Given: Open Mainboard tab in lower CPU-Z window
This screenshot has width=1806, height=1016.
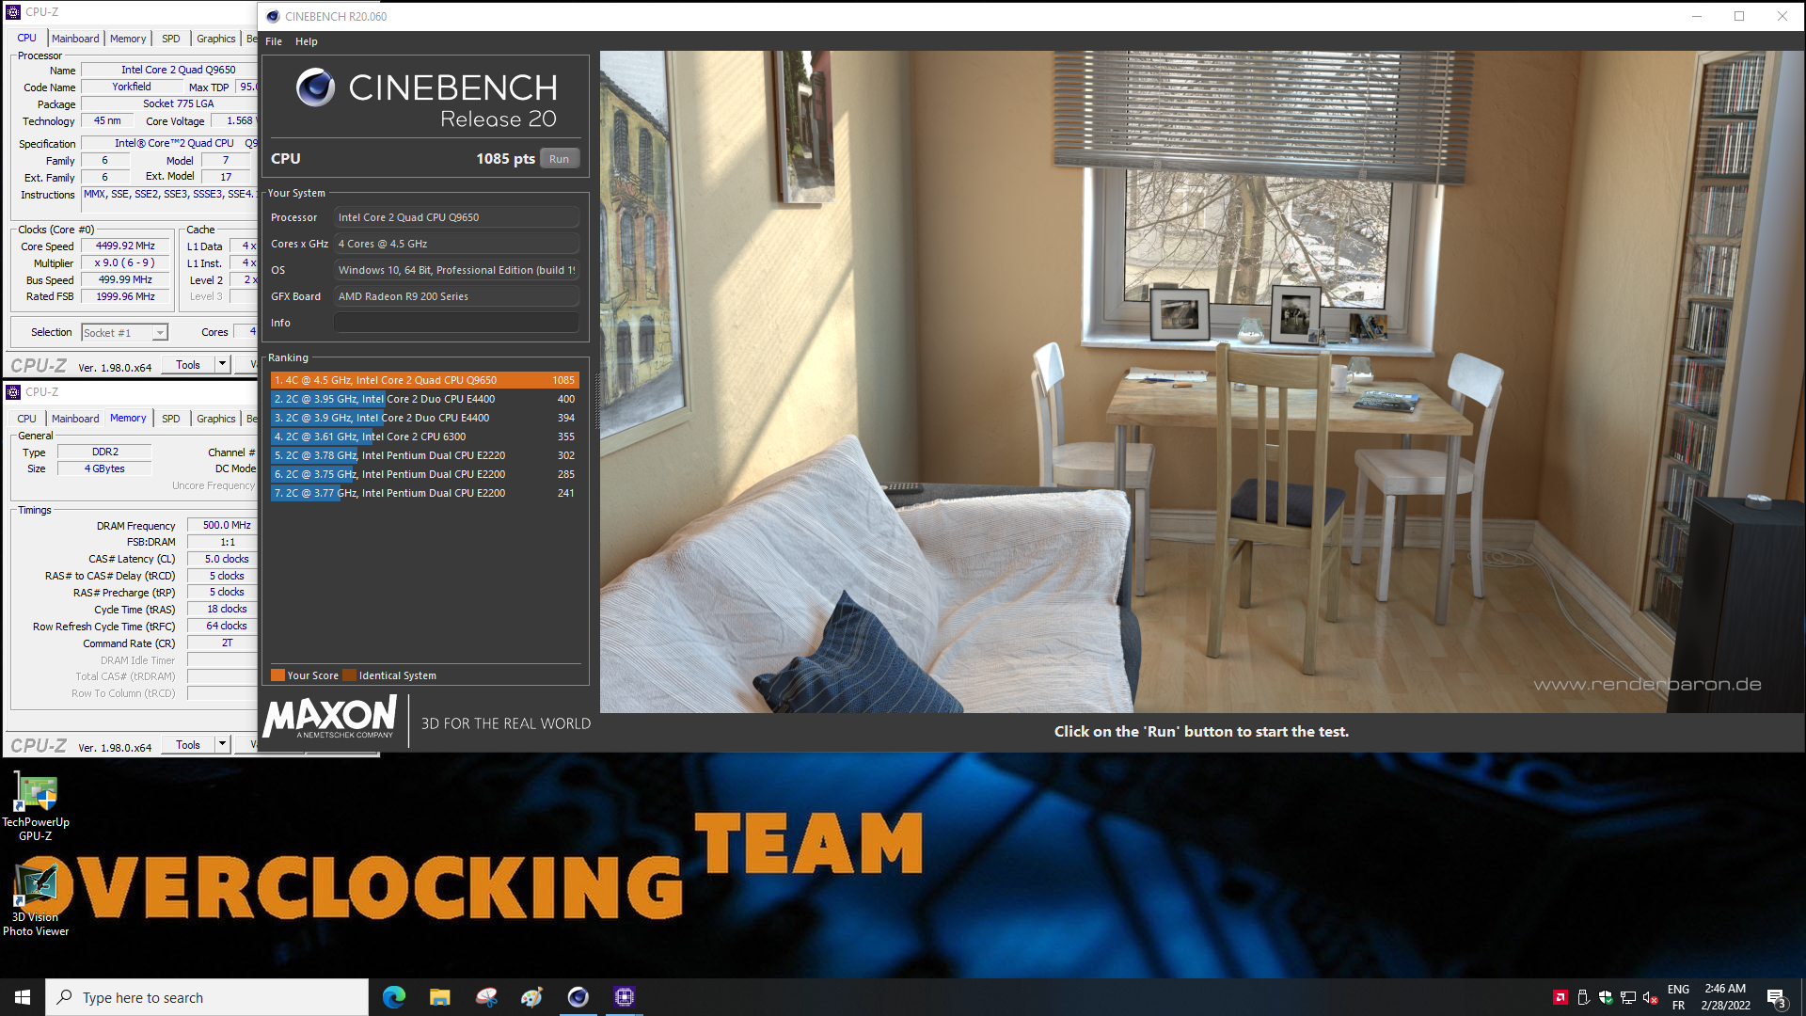Looking at the screenshot, I should coord(75,419).
